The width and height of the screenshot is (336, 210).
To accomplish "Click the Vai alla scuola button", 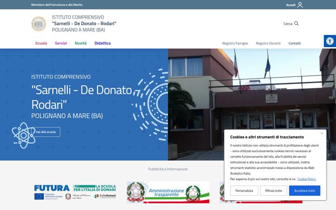I will coord(46,132).
